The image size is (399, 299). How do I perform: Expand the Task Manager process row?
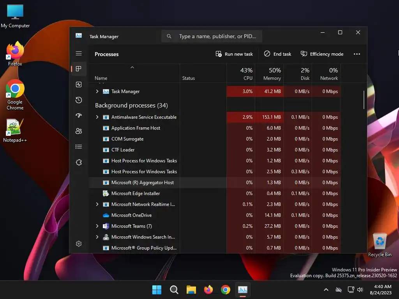[x=97, y=91]
